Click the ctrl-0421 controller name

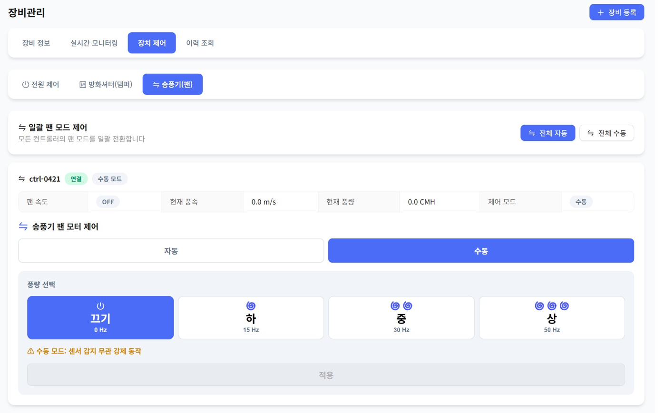click(45, 179)
